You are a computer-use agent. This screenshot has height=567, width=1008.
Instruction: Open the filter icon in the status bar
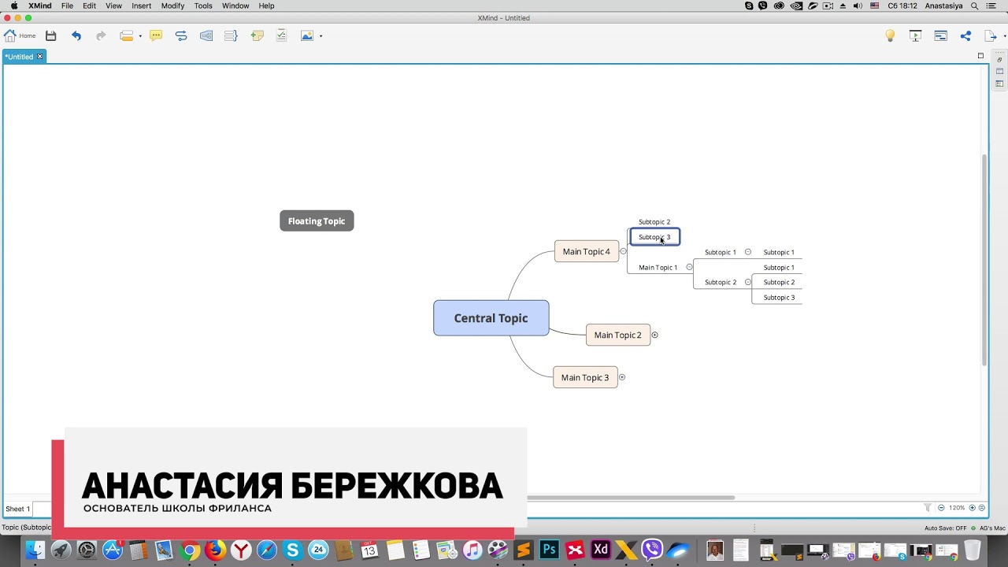(928, 508)
